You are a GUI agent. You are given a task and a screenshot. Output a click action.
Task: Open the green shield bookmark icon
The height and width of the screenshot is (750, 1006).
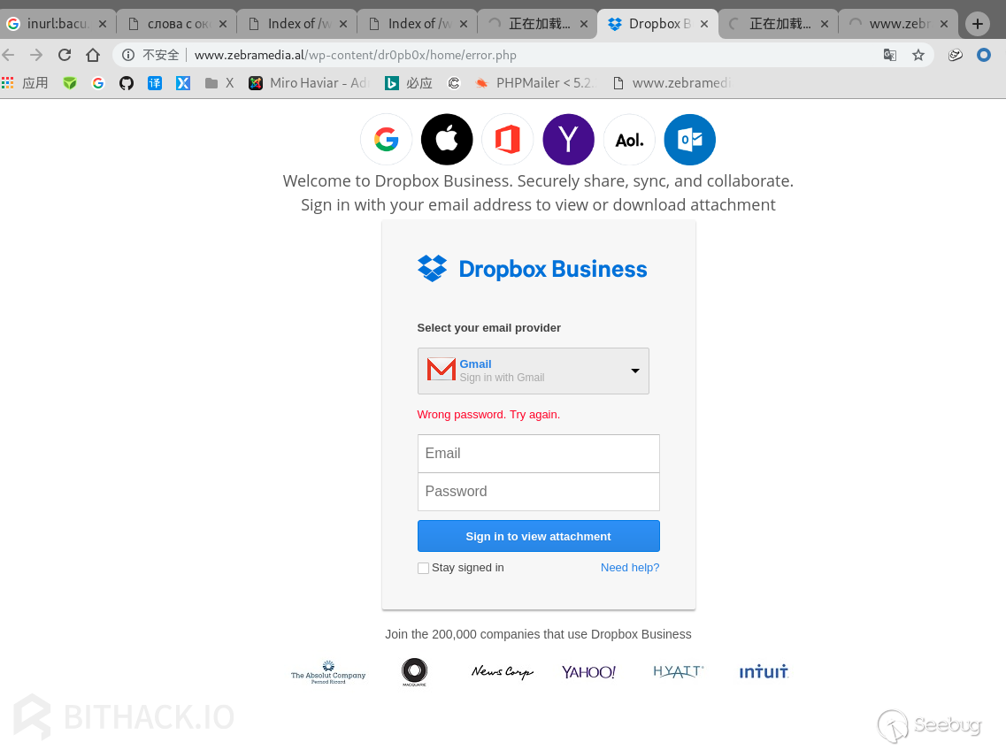click(70, 83)
